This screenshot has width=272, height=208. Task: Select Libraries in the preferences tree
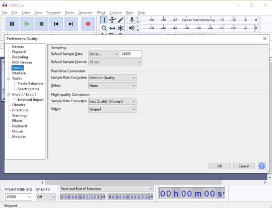19,105
